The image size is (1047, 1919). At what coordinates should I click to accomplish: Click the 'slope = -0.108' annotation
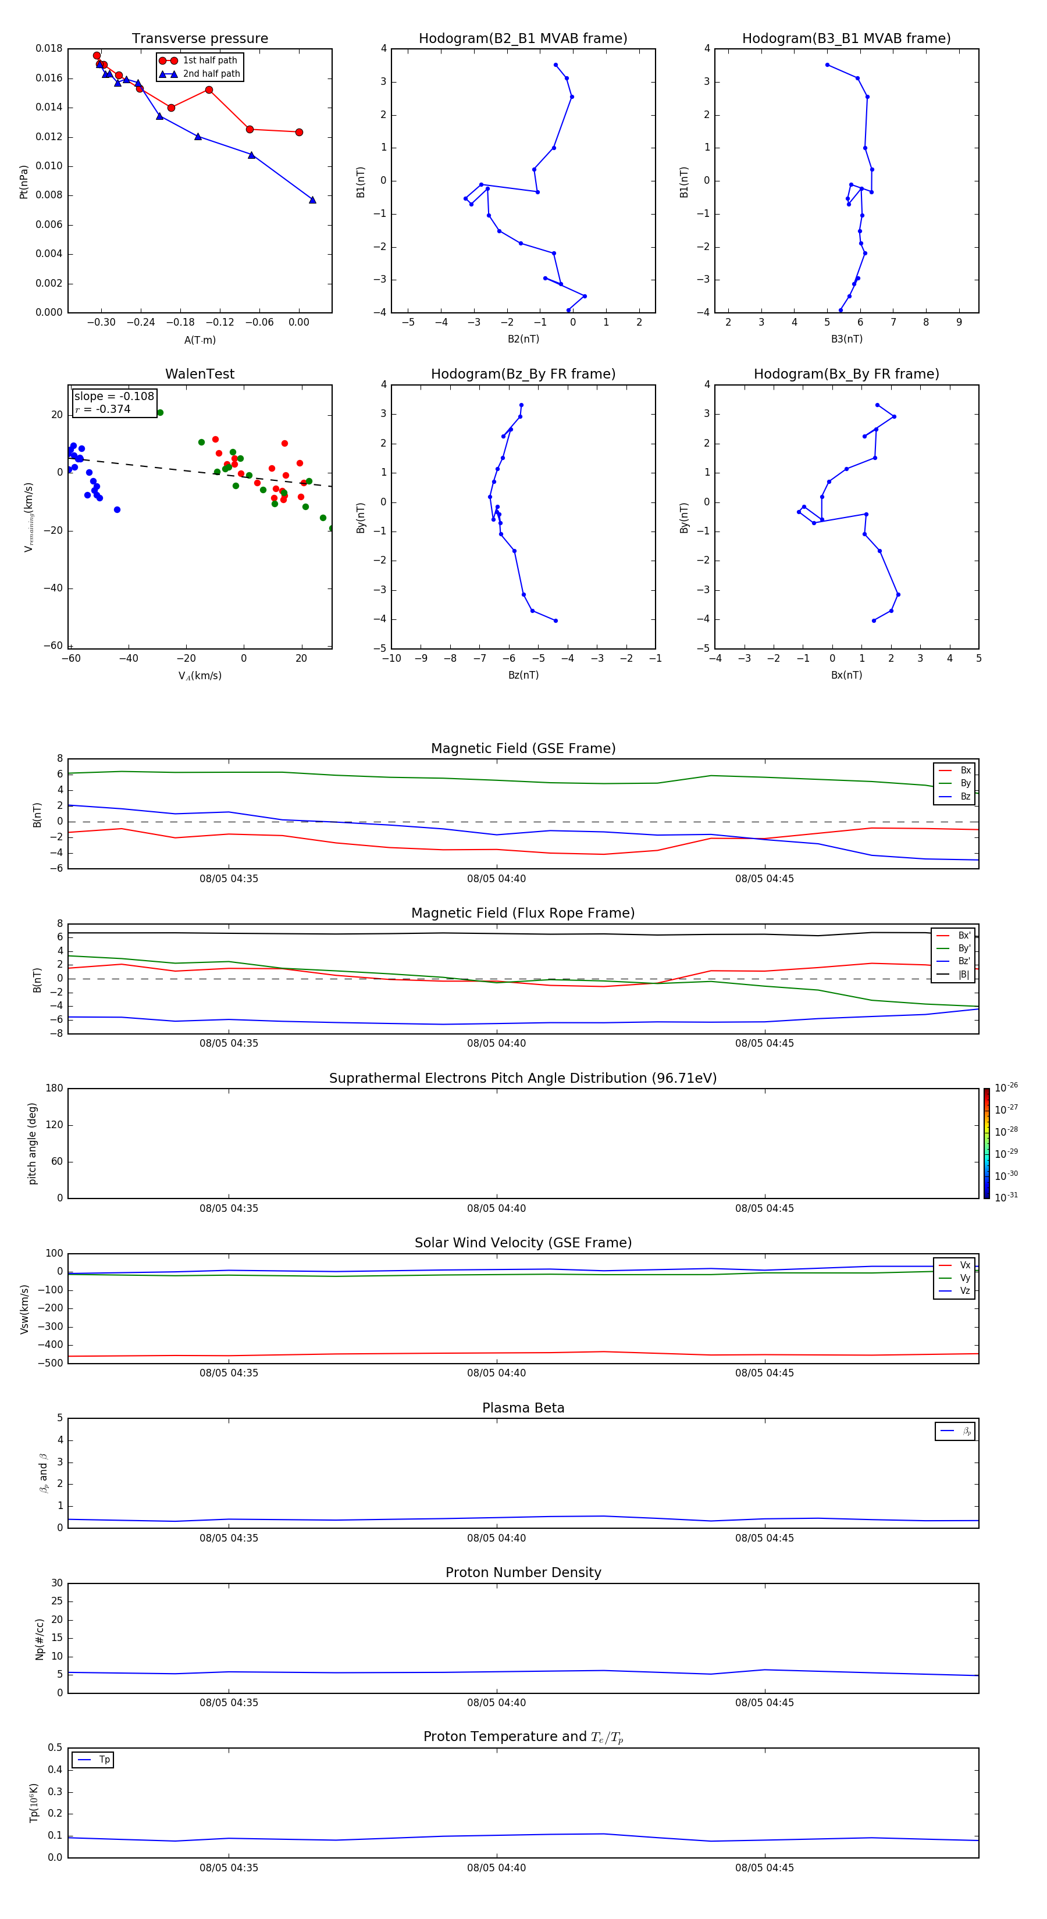114,397
